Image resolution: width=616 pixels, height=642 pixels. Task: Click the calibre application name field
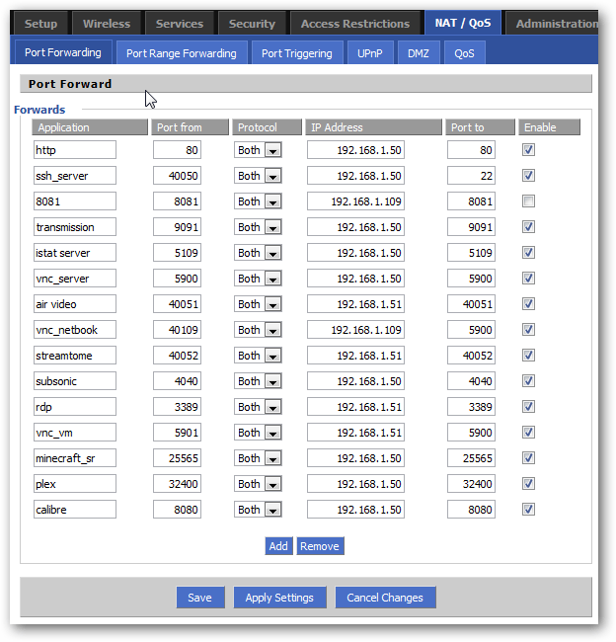click(75, 510)
